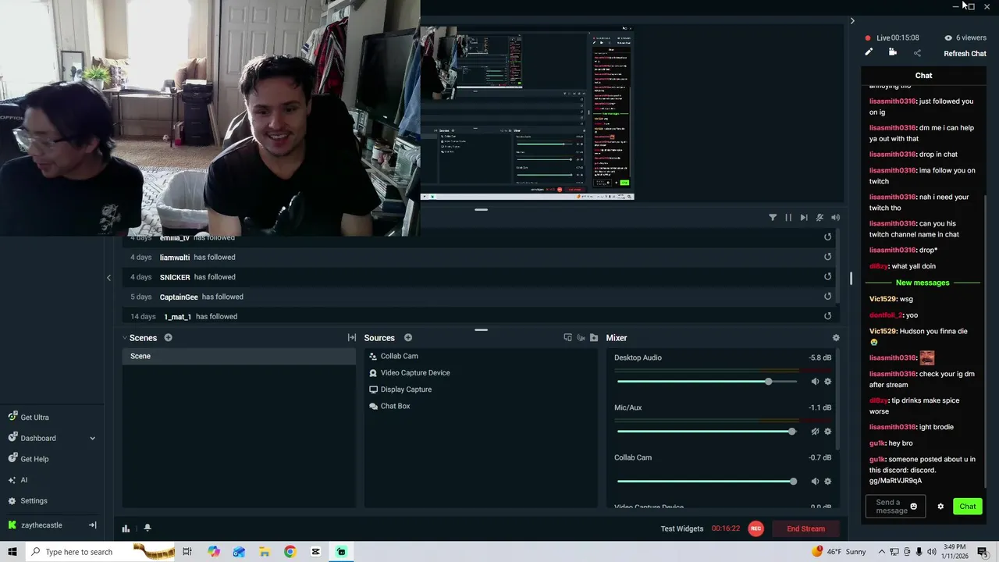Open the Windows Start menu
Image resolution: width=999 pixels, height=562 pixels.
coord(12,552)
